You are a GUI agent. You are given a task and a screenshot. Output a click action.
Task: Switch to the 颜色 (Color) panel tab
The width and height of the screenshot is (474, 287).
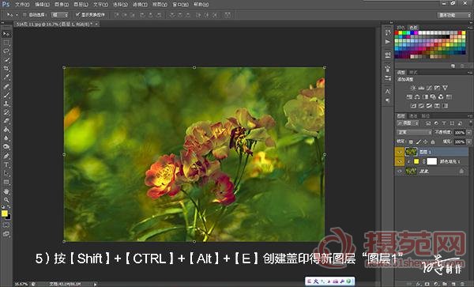pyautogui.click(x=401, y=27)
